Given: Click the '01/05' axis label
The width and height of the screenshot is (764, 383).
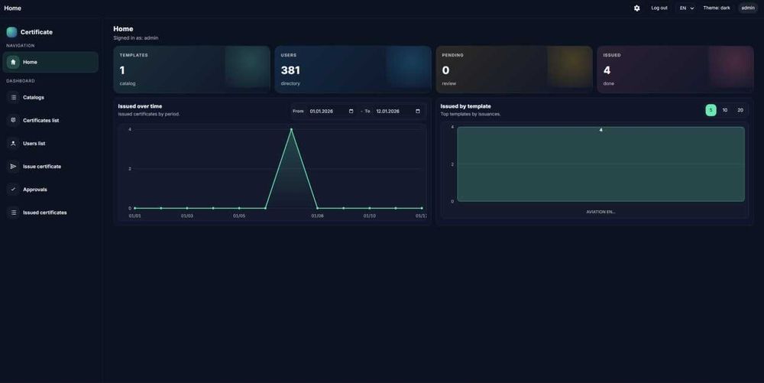Looking at the screenshot, I should click(x=239, y=216).
